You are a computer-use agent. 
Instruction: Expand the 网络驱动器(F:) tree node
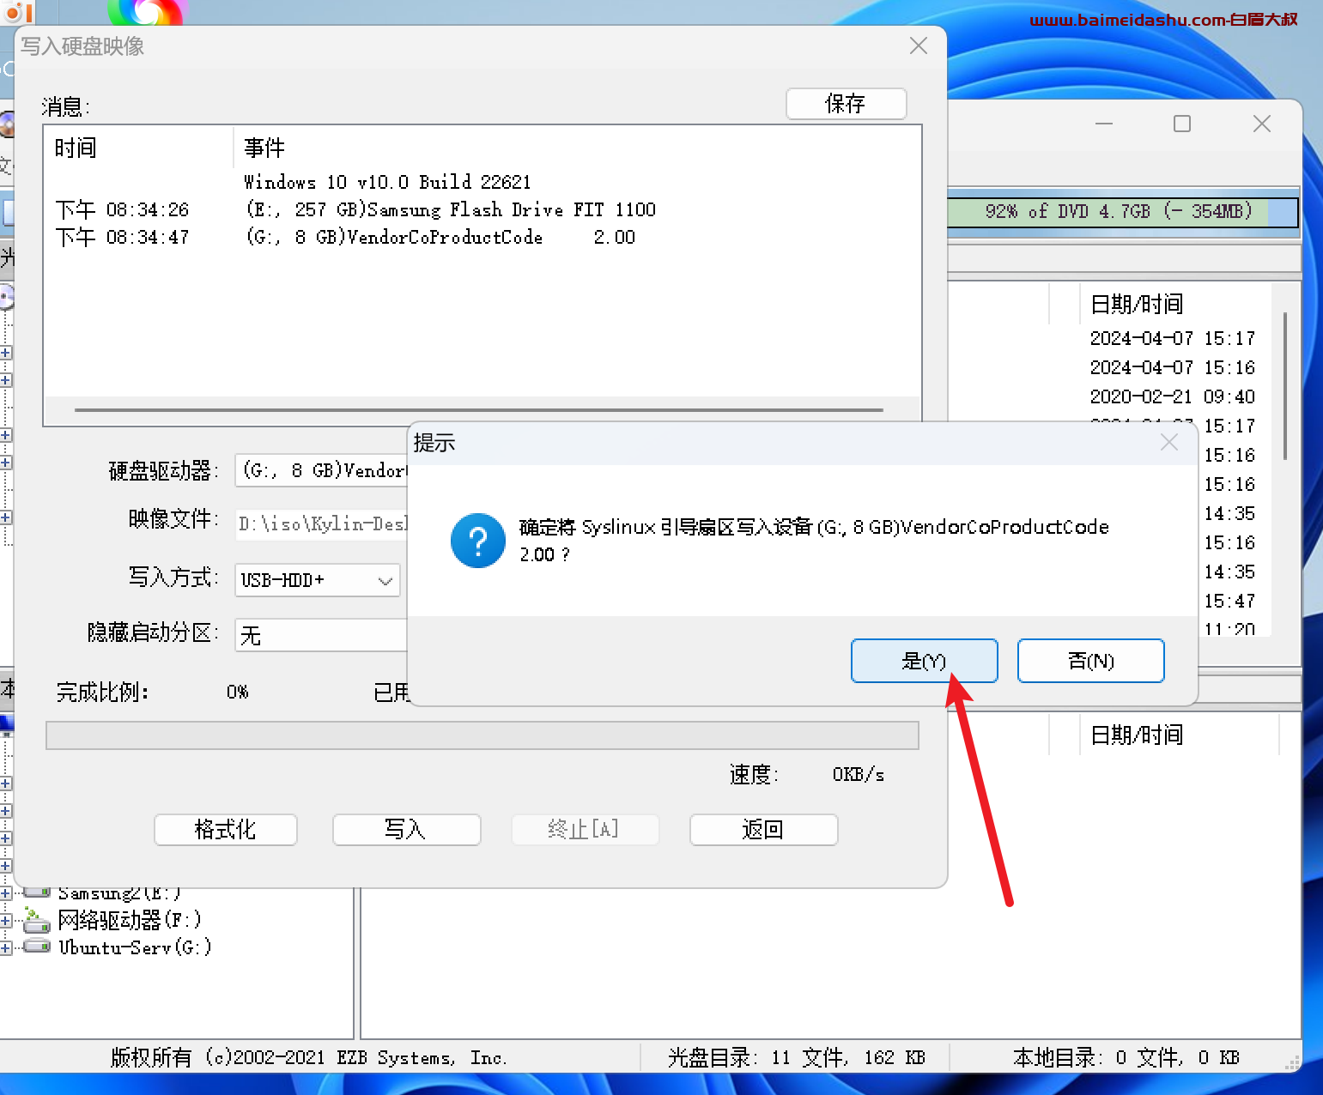click(x=5, y=921)
